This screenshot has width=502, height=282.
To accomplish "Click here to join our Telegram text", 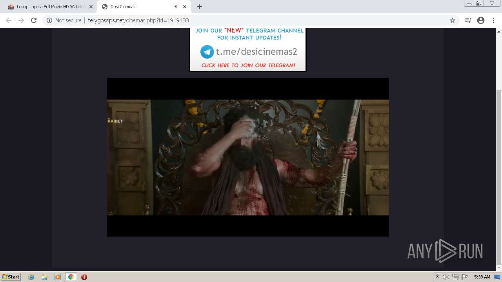I will (248, 65).
